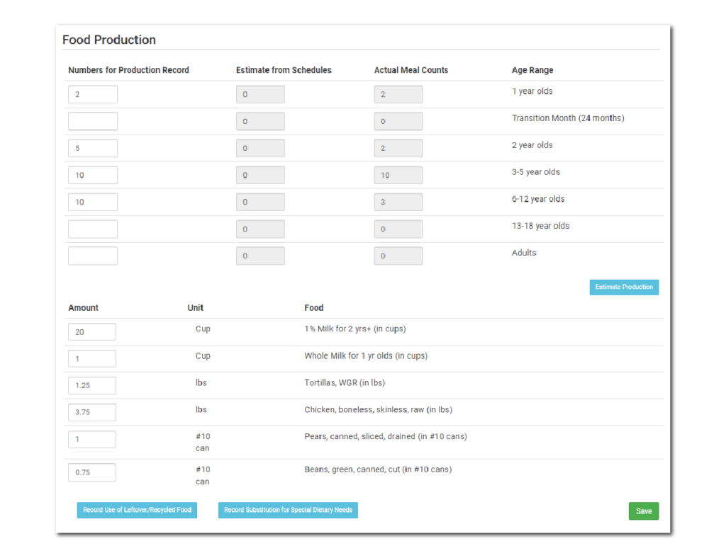Select the 6-12 year olds production field
Screen dimensions: 726x558
click(x=92, y=202)
